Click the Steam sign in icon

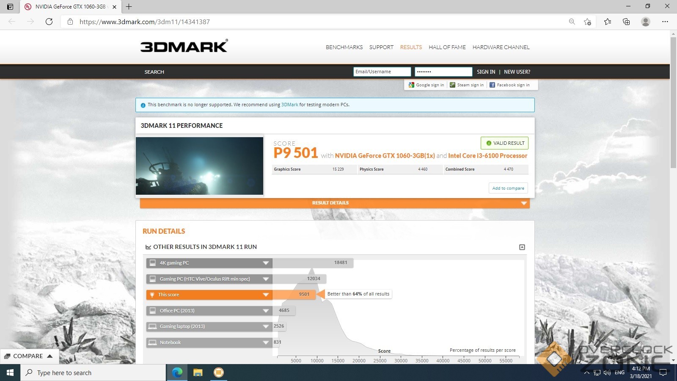click(x=452, y=85)
